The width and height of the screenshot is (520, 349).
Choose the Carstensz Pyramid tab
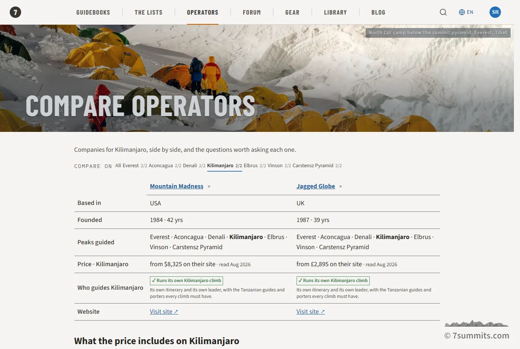pyautogui.click(x=317, y=166)
